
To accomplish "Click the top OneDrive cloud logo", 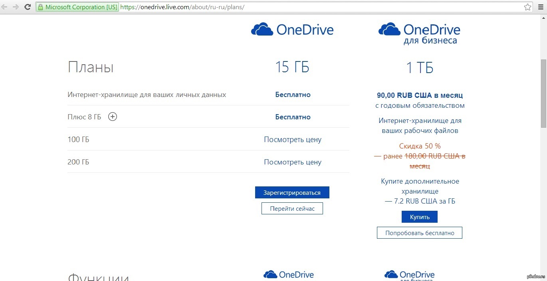I will pyautogui.click(x=292, y=30).
